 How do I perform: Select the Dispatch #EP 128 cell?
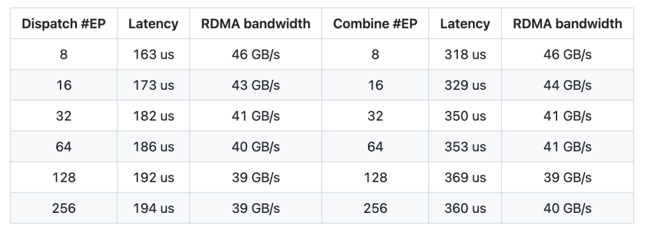64,177
